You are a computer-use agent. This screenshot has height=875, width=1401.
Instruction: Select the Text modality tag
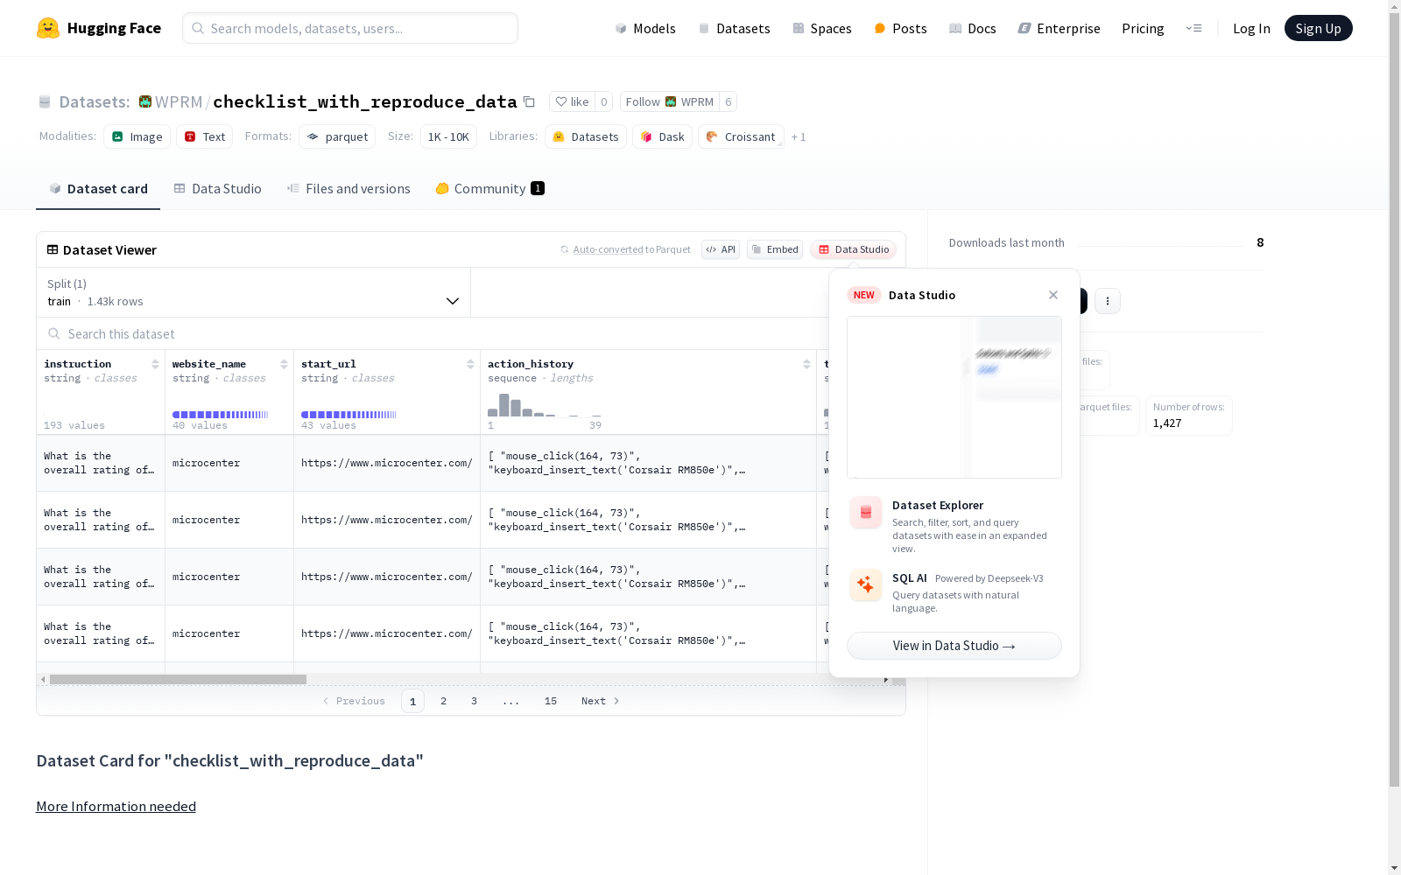[205, 136]
